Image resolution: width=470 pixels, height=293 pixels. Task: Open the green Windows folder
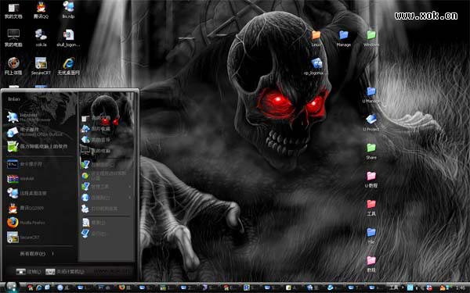[371, 38]
